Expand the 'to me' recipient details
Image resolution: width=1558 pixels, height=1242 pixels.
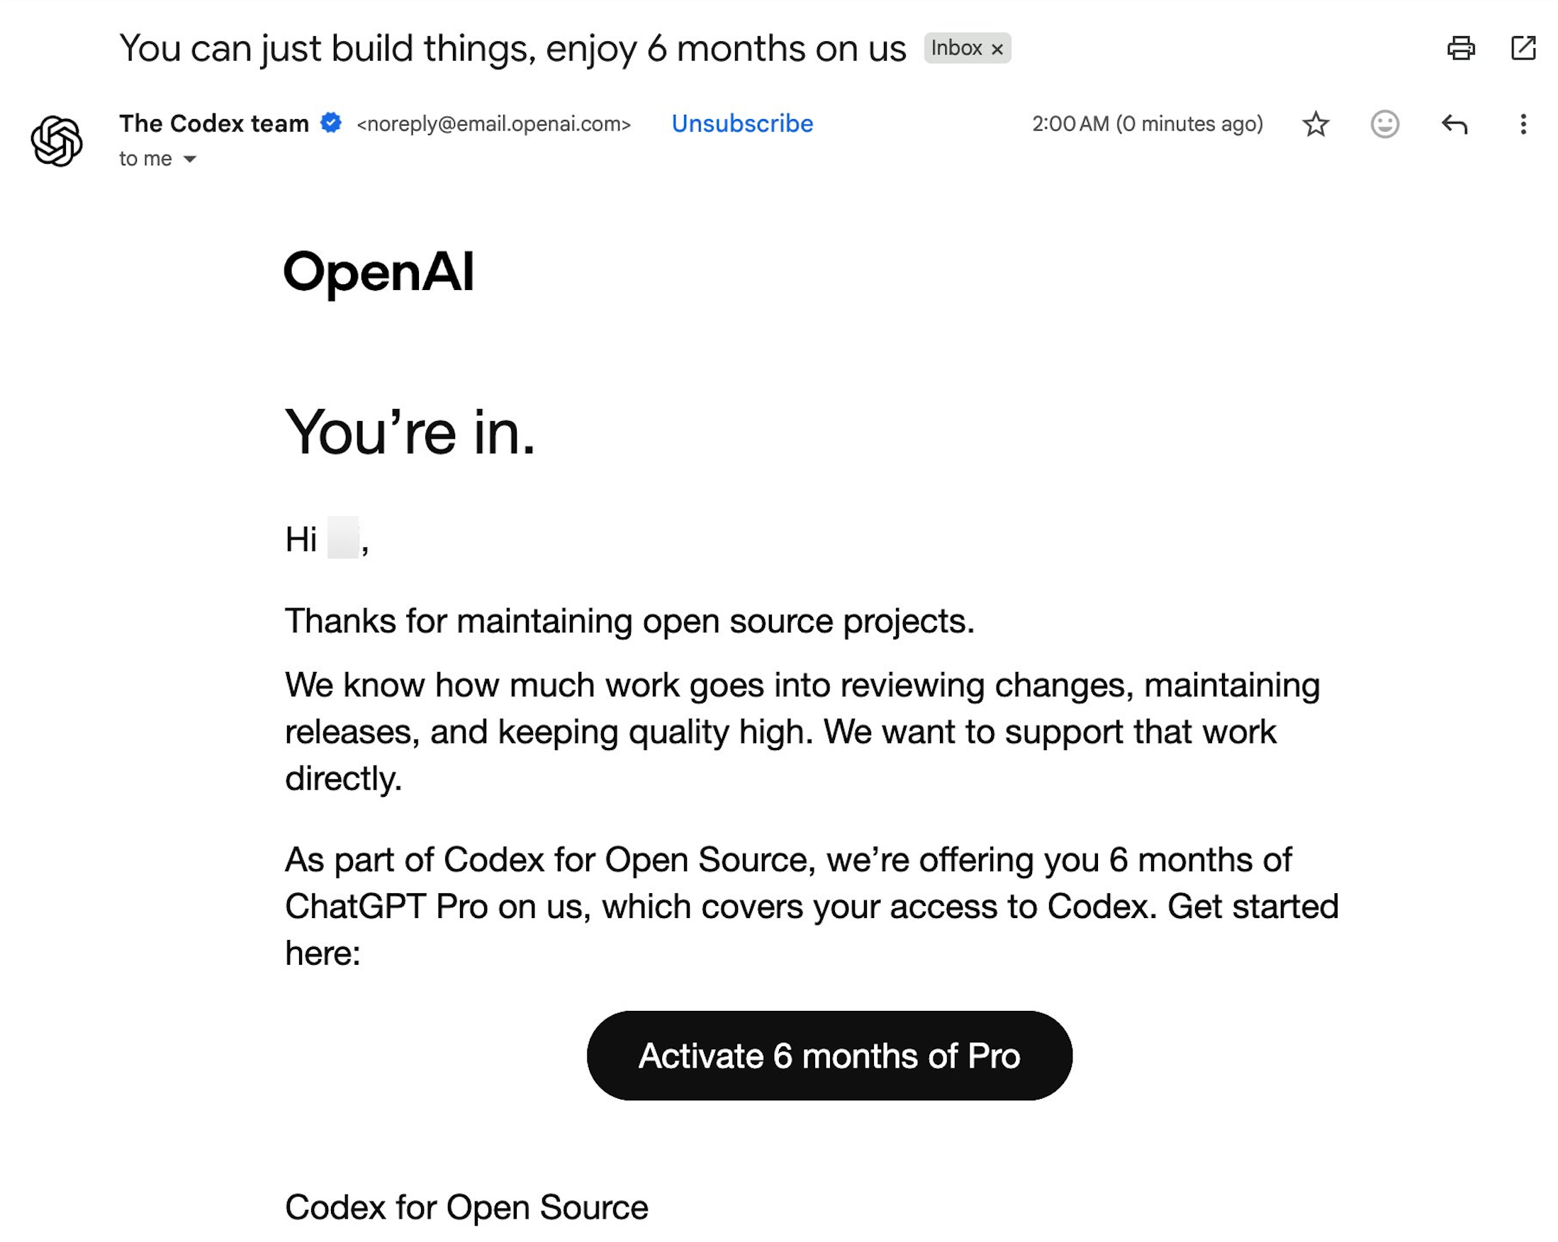pos(147,157)
